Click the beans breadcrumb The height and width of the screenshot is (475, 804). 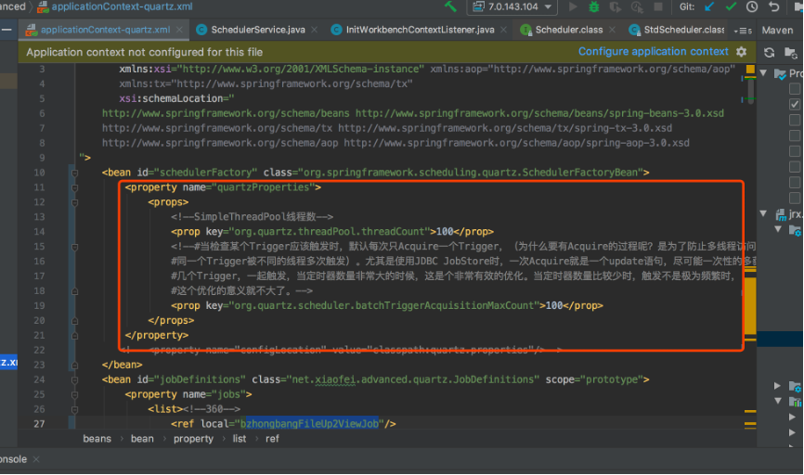coord(97,439)
